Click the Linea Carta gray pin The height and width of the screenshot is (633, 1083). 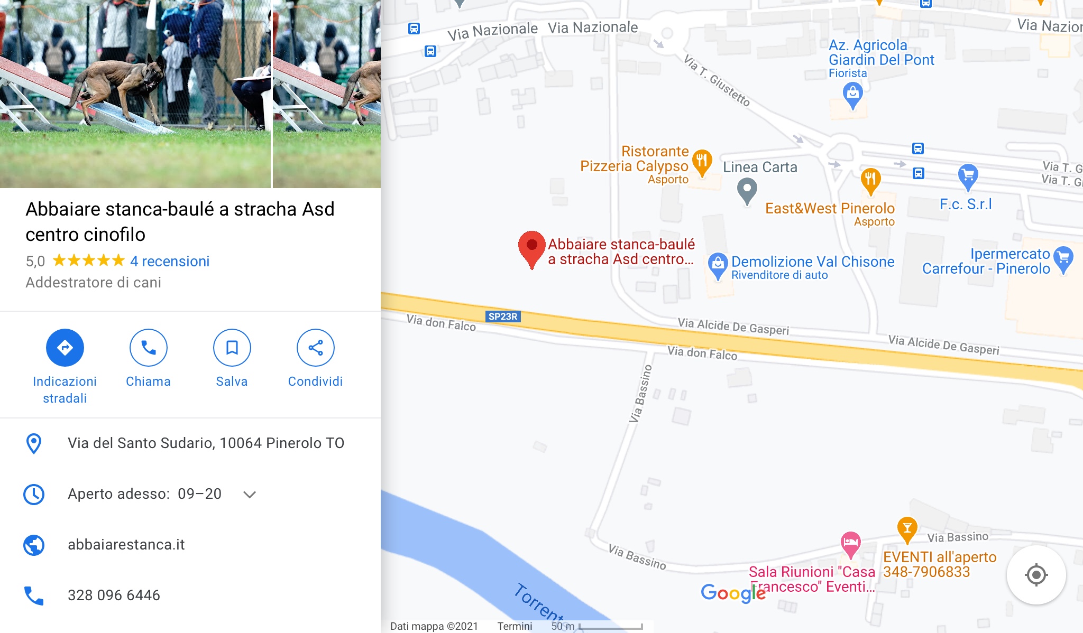(747, 191)
